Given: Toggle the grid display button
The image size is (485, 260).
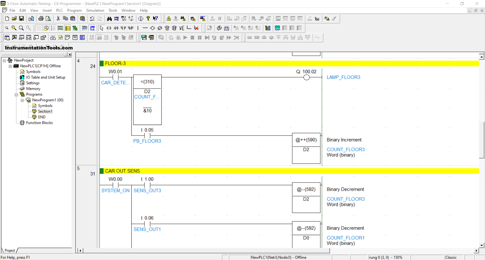Looking at the screenshot, I should click(x=39, y=28).
